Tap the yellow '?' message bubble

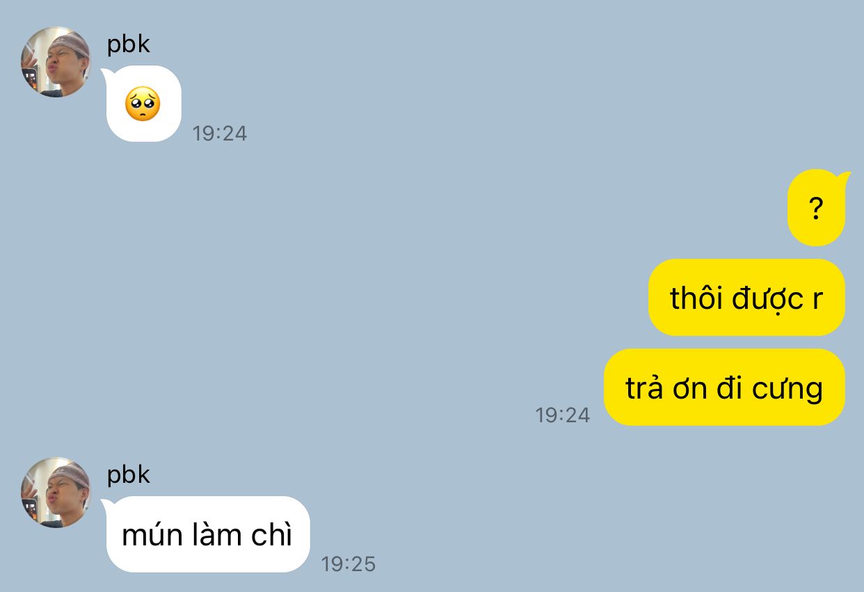(x=818, y=207)
